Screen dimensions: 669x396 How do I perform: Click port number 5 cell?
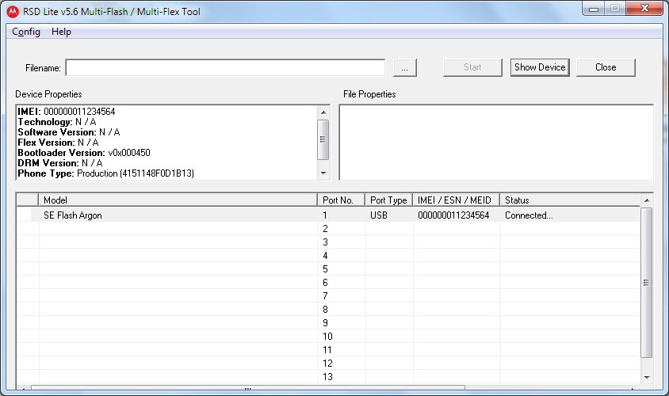(x=341, y=269)
